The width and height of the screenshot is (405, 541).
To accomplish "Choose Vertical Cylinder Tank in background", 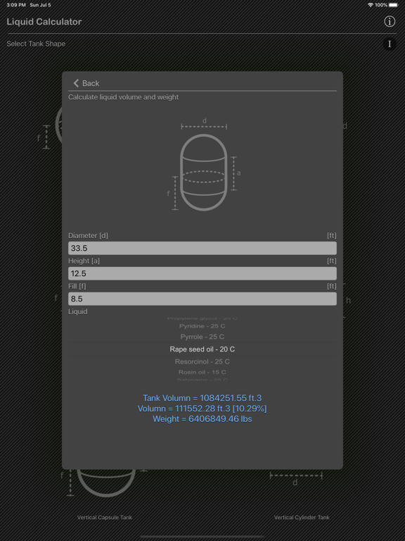I will tap(302, 517).
